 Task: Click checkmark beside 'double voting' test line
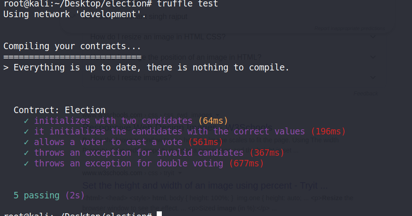(26, 164)
